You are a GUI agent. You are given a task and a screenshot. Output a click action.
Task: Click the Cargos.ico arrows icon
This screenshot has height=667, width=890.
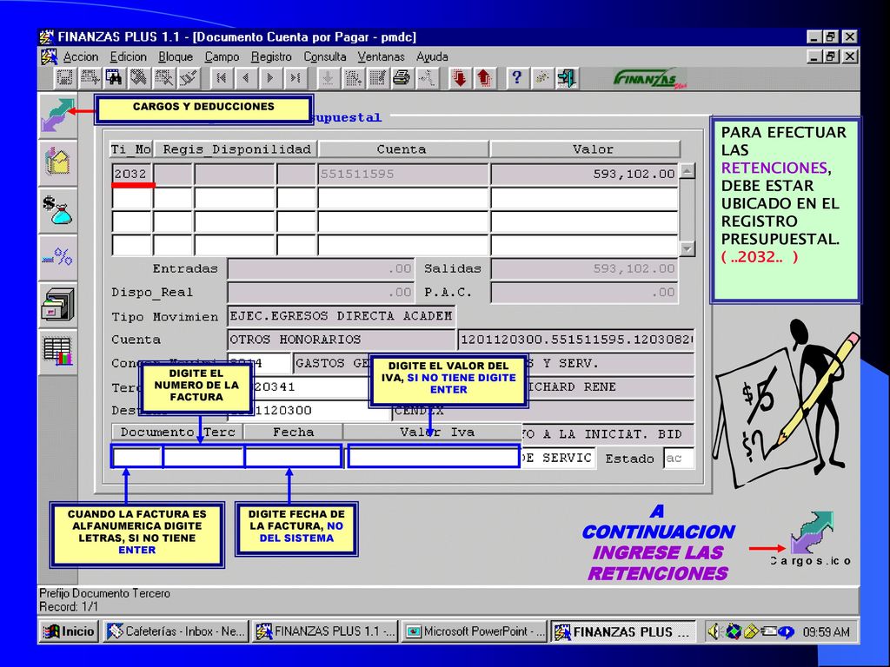[x=813, y=532]
